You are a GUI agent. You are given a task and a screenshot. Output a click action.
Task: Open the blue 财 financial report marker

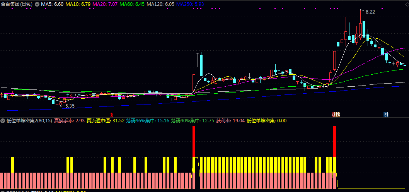point(386,115)
